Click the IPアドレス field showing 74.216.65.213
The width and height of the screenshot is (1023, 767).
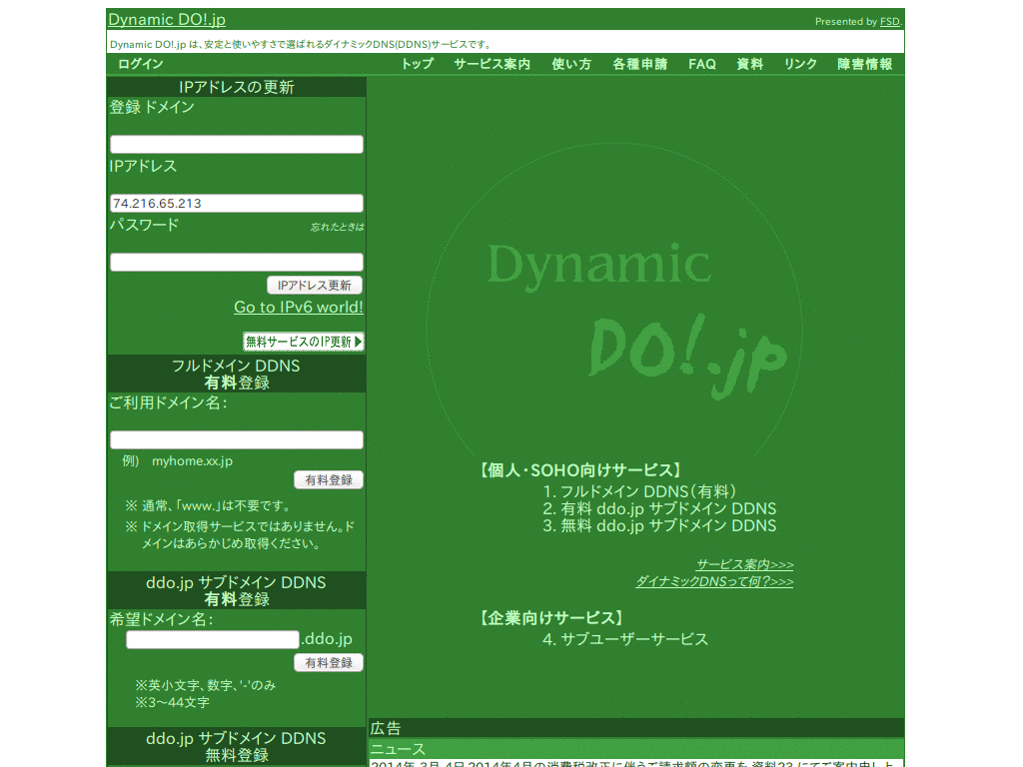click(236, 203)
